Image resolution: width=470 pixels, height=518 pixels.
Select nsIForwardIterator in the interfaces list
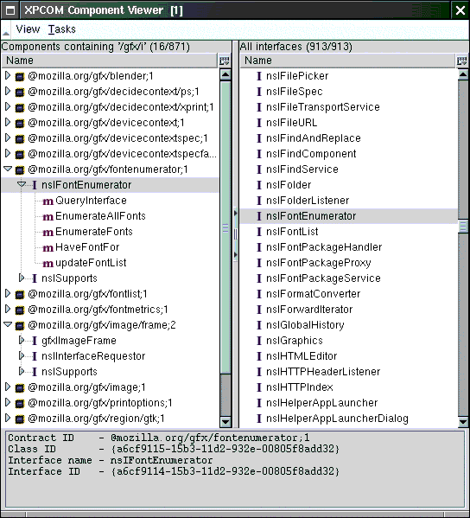click(348, 310)
